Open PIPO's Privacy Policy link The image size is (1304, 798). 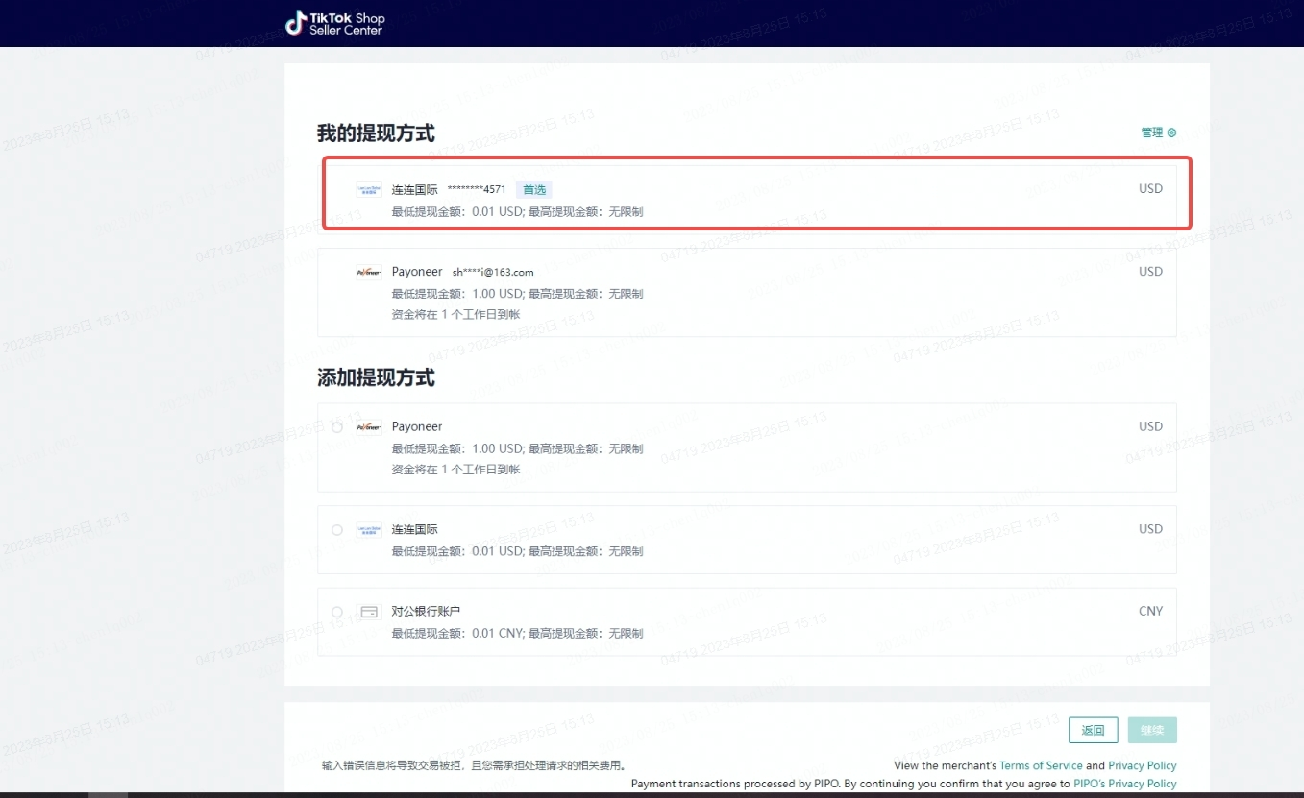[1124, 784]
